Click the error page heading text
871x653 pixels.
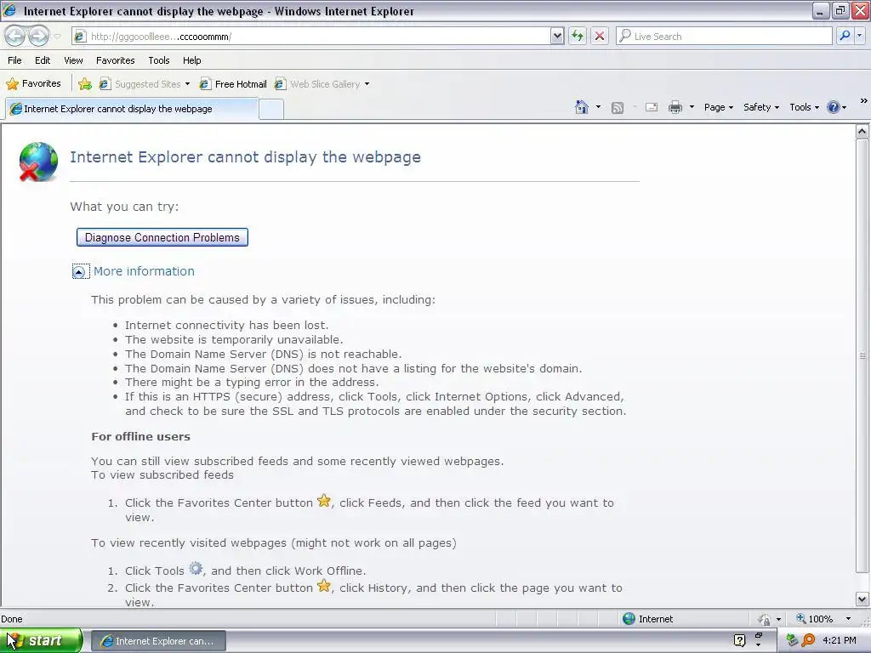[245, 157]
